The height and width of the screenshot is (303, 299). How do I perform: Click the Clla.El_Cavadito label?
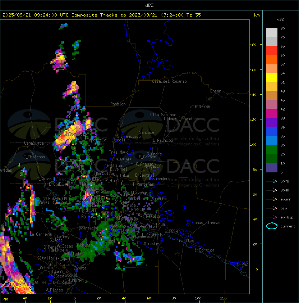point(181,119)
